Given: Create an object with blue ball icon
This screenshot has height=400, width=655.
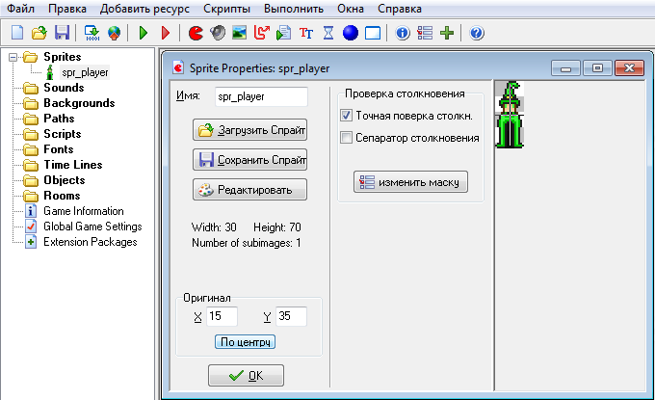Looking at the screenshot, I should (351, 33).
